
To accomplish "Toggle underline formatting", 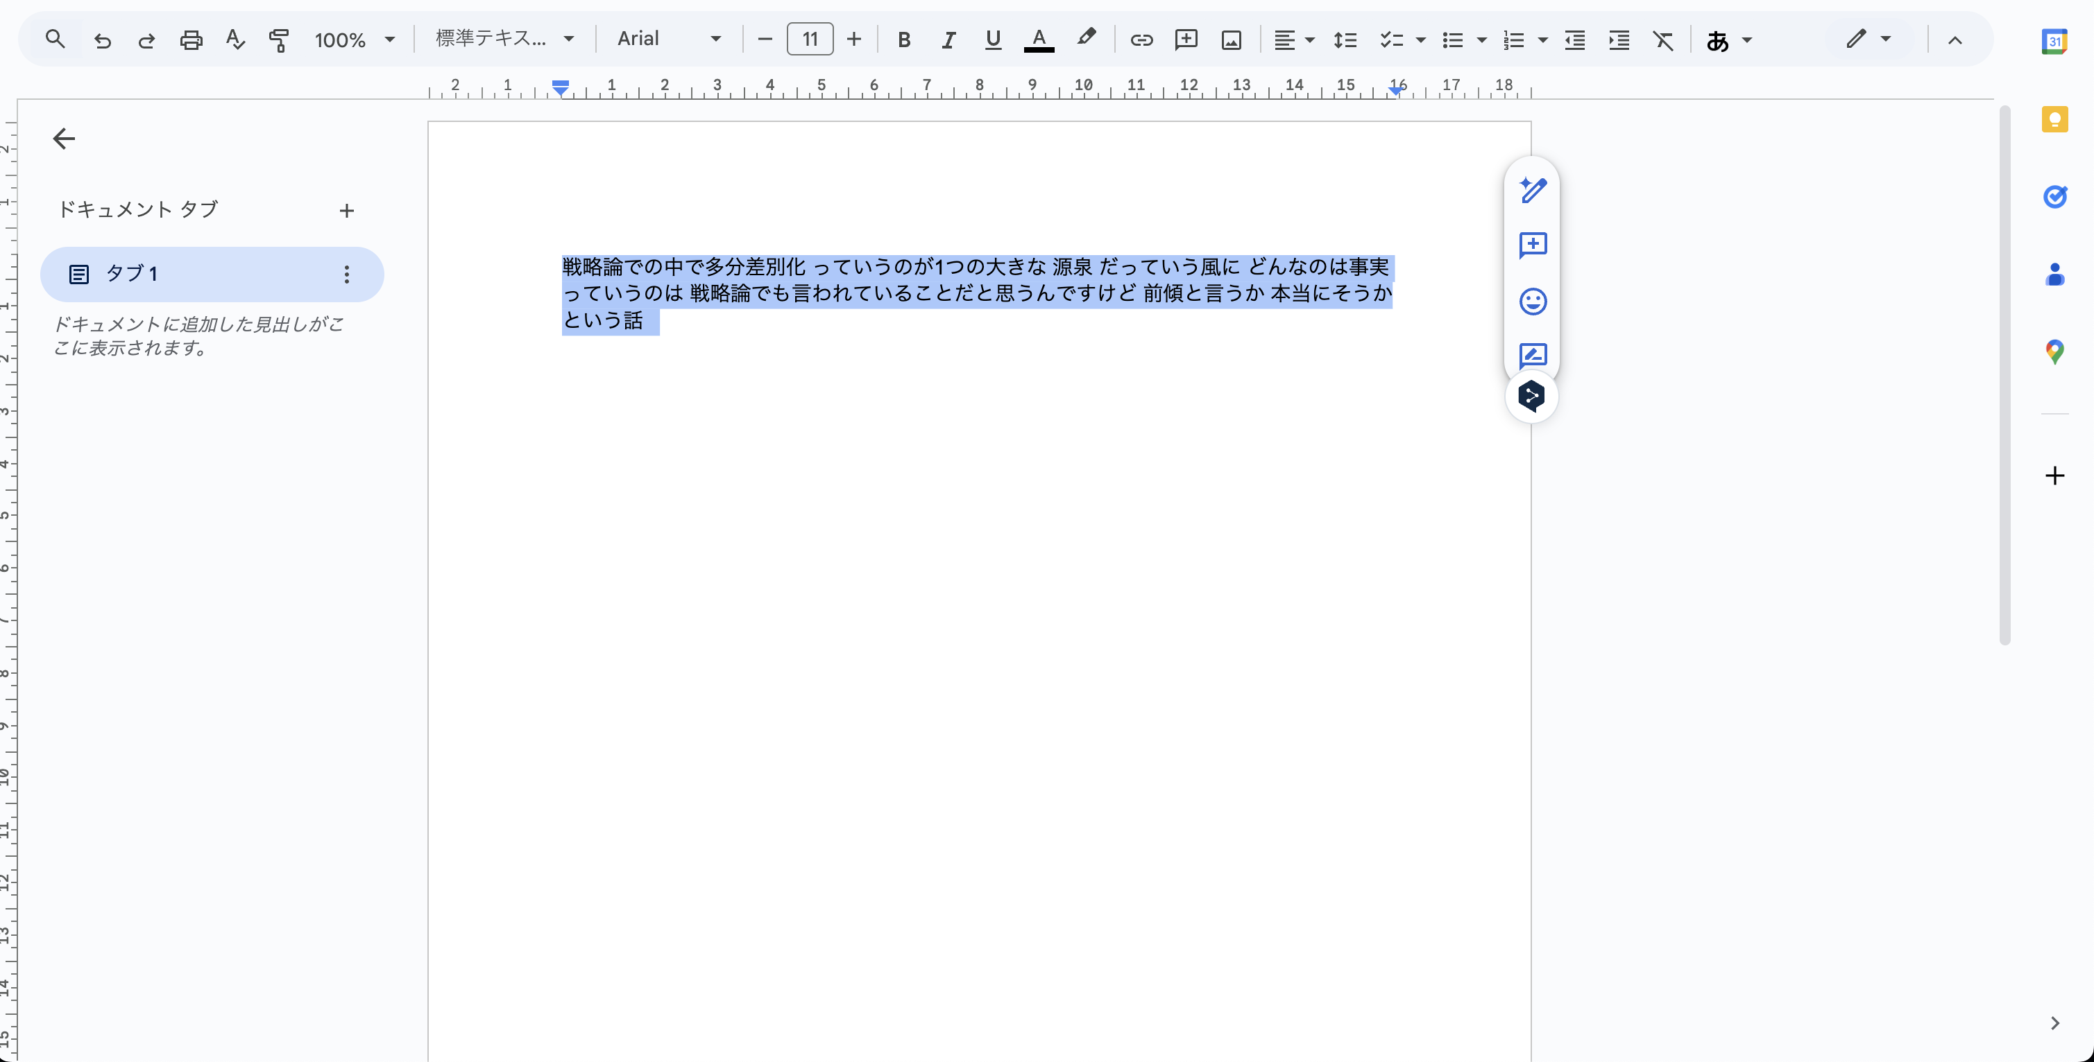I will tap(993, 40).
